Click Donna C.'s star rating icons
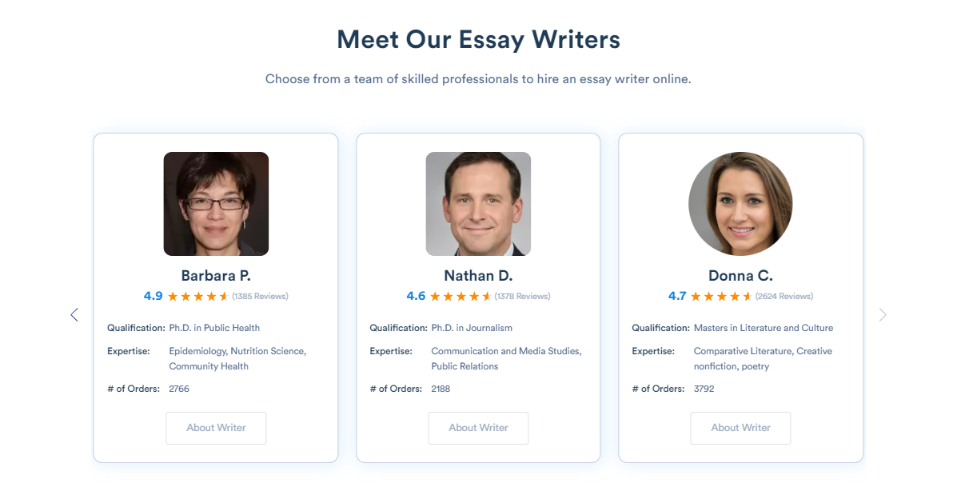 tap(722, 297)
